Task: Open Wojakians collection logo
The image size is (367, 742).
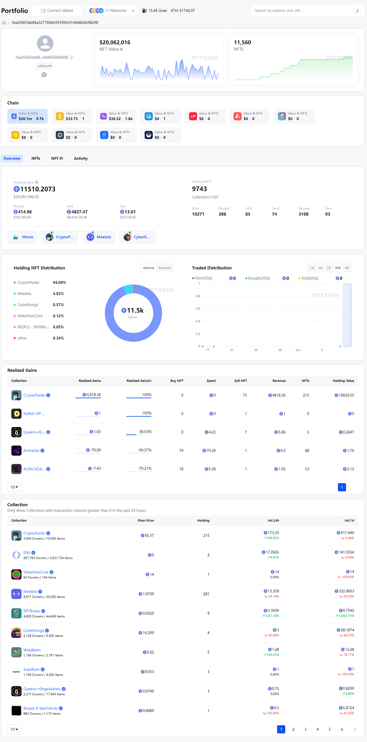Action: [x=17, y=652]
